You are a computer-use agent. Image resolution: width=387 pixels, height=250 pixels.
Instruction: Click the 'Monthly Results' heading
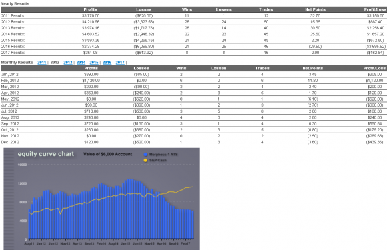tap(17, 63)
